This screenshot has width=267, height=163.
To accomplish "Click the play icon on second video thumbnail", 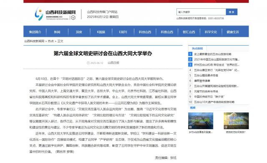I will (x=226, y=127).
